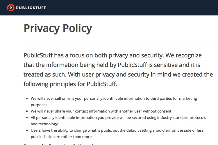Click the 'Users have the ability to change' text

[x=117, y=130]
